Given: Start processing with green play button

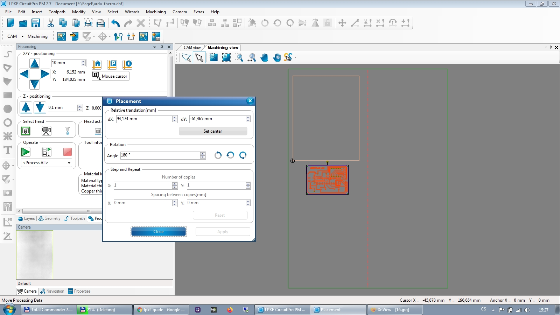Looking at the screenshot, I should 26,152.
